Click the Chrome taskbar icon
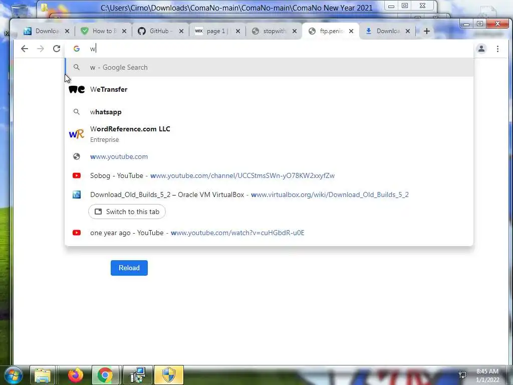Screen dimensions: 513x385 click(x=105, y=375)
